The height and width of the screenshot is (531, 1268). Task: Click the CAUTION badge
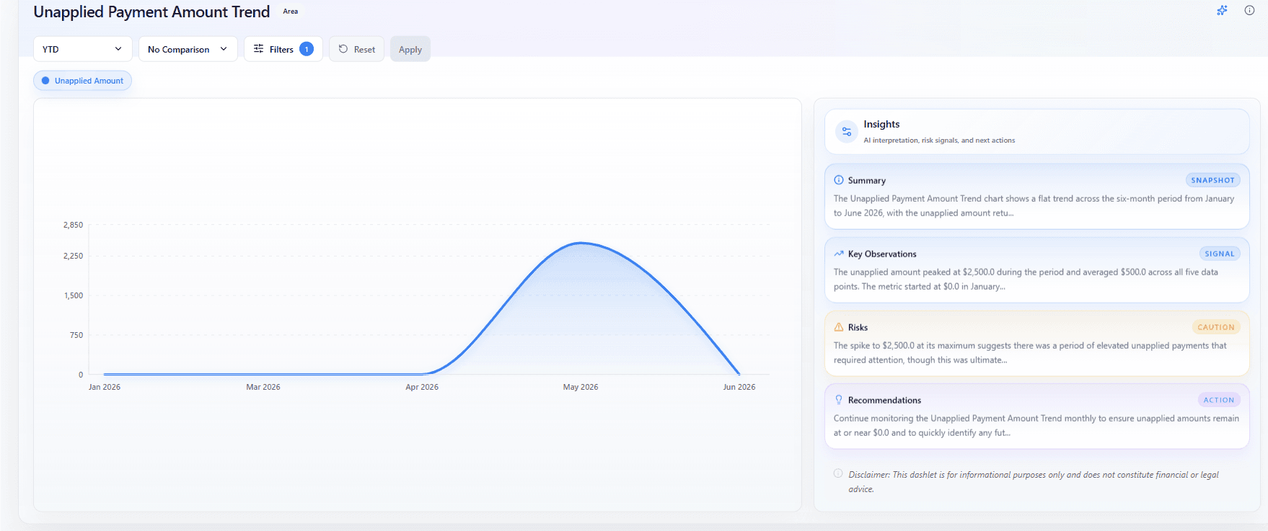(x=1215, y=327)
